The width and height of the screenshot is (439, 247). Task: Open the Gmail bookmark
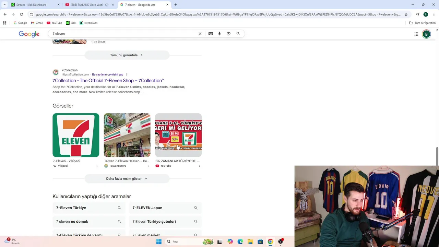[x=37, y=23]
